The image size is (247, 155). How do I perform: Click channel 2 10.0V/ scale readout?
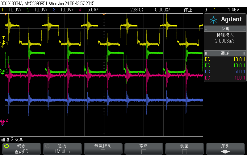41,10
